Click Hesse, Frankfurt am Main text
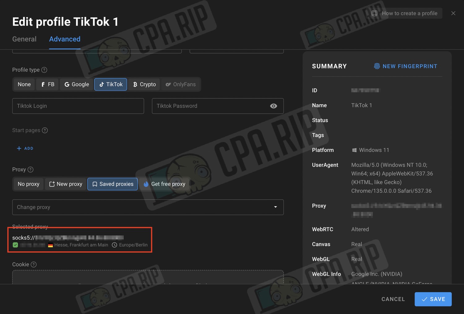 tap(81, 245)
